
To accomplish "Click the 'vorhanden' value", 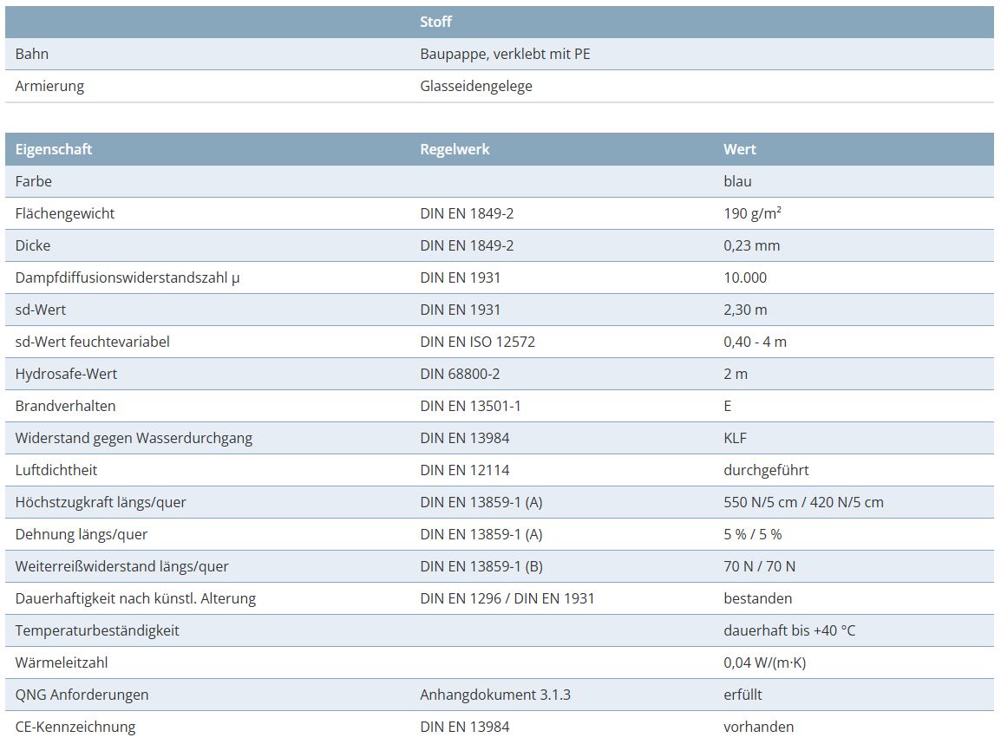I will pyautogui.click(x=758, y=727).
